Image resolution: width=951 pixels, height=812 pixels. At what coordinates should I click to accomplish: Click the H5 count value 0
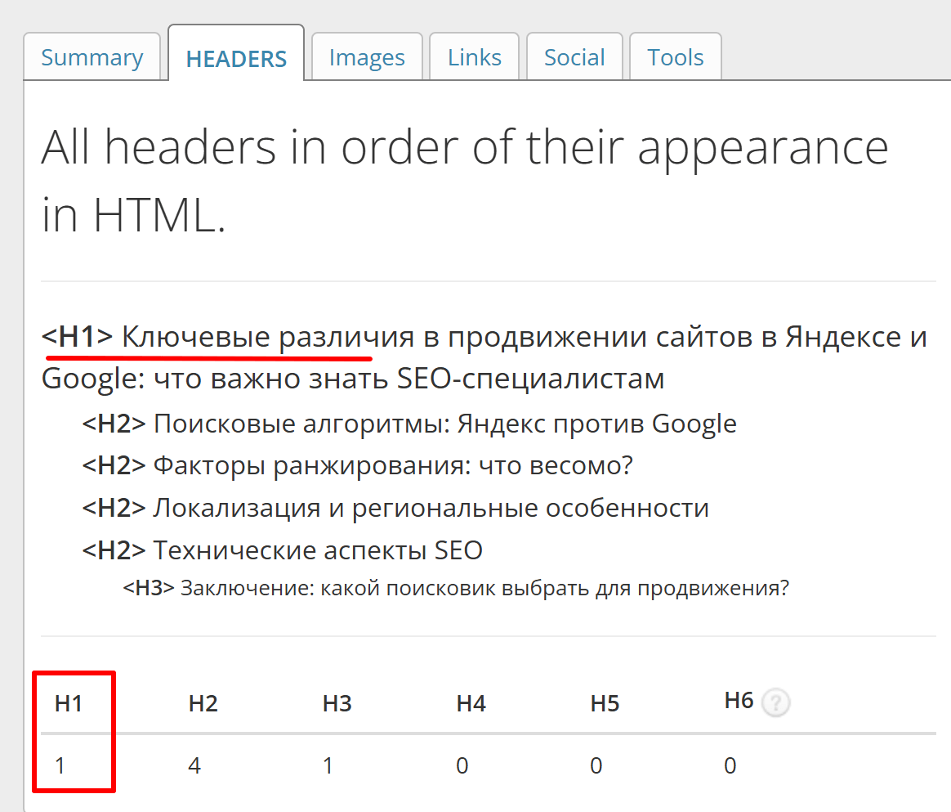[x=596, y=765]
